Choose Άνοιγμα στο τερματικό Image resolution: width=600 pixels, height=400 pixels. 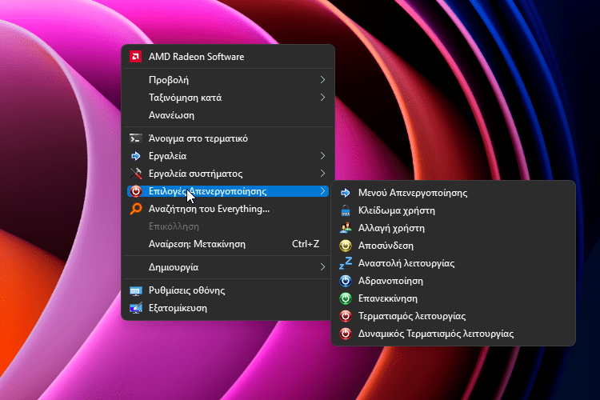tap(228, 138)
